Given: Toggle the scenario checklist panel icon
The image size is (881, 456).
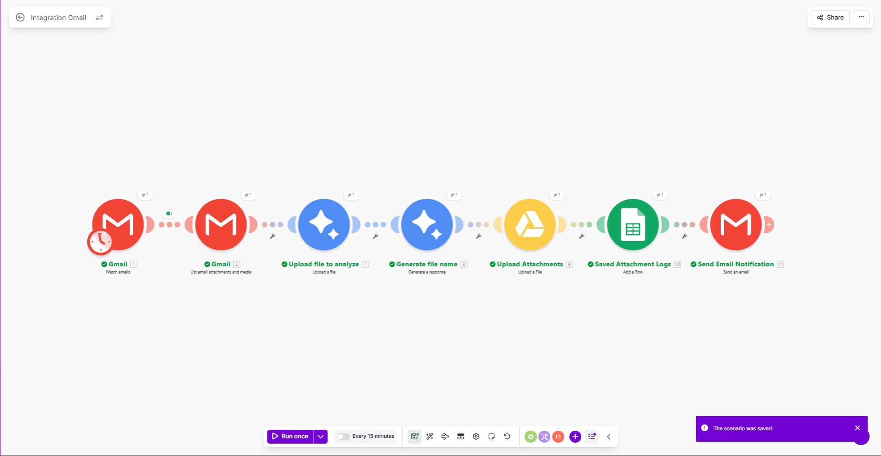Looking at the screenshot, I should pyautogui.click(x=591, y=436).
